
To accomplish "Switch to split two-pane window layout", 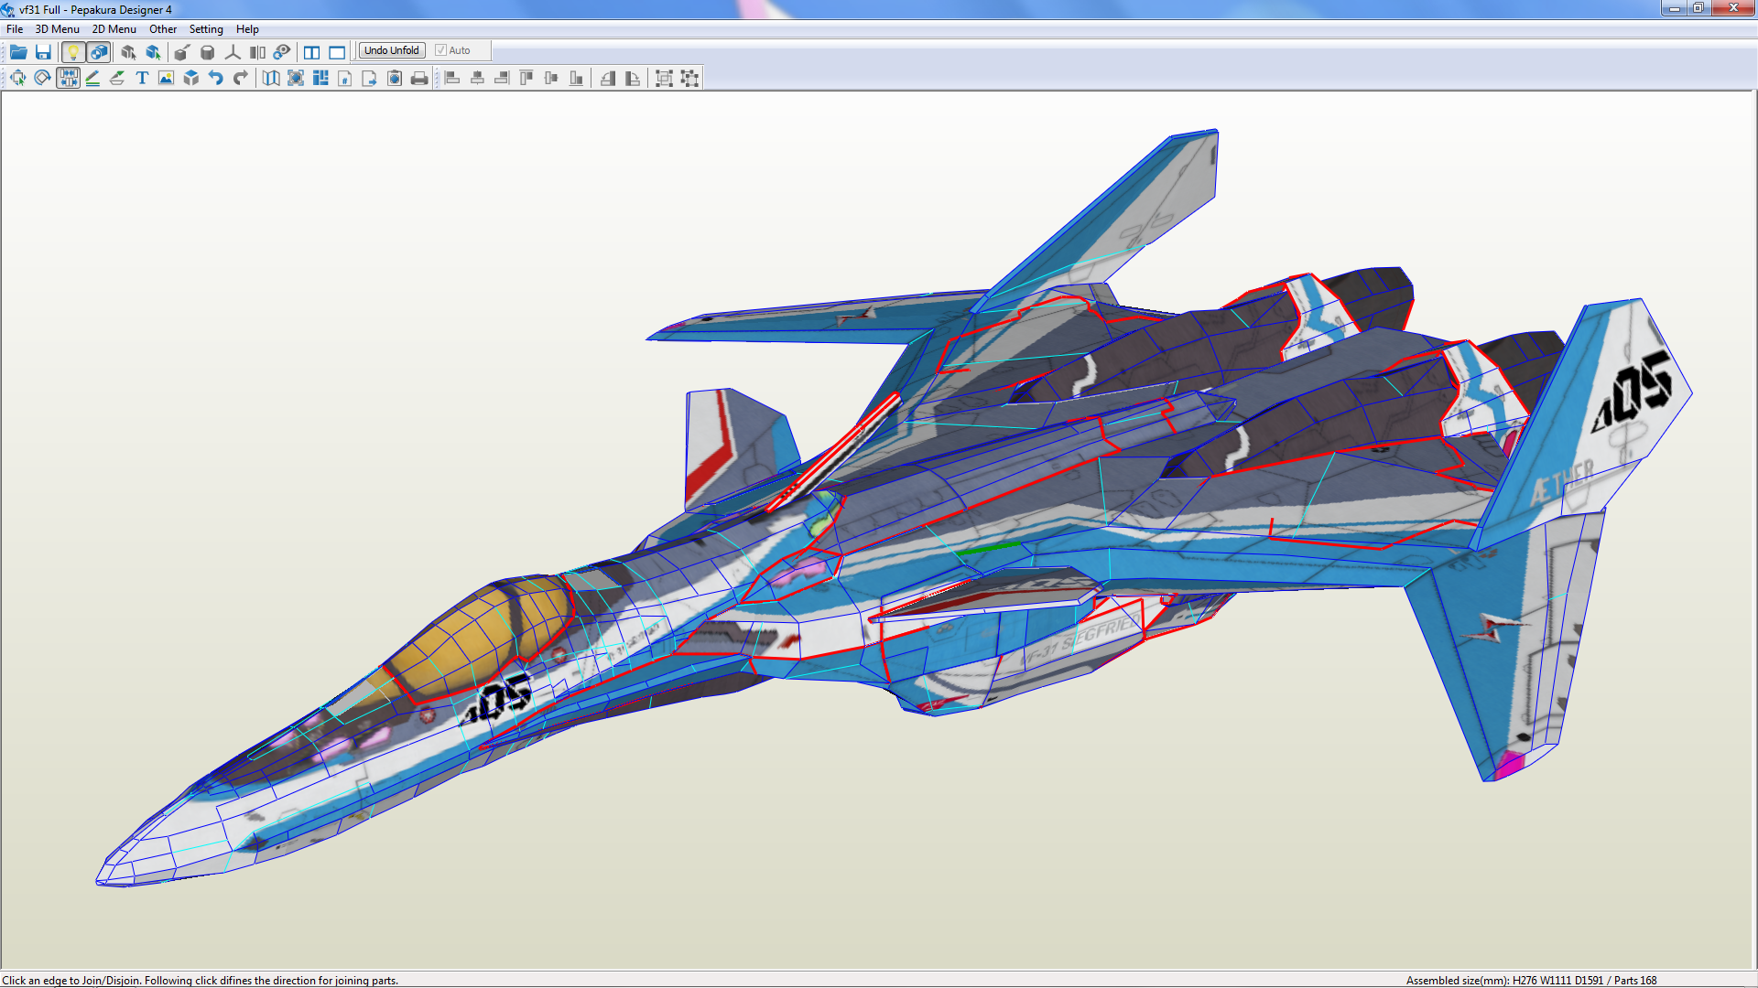I will [312, 52].
